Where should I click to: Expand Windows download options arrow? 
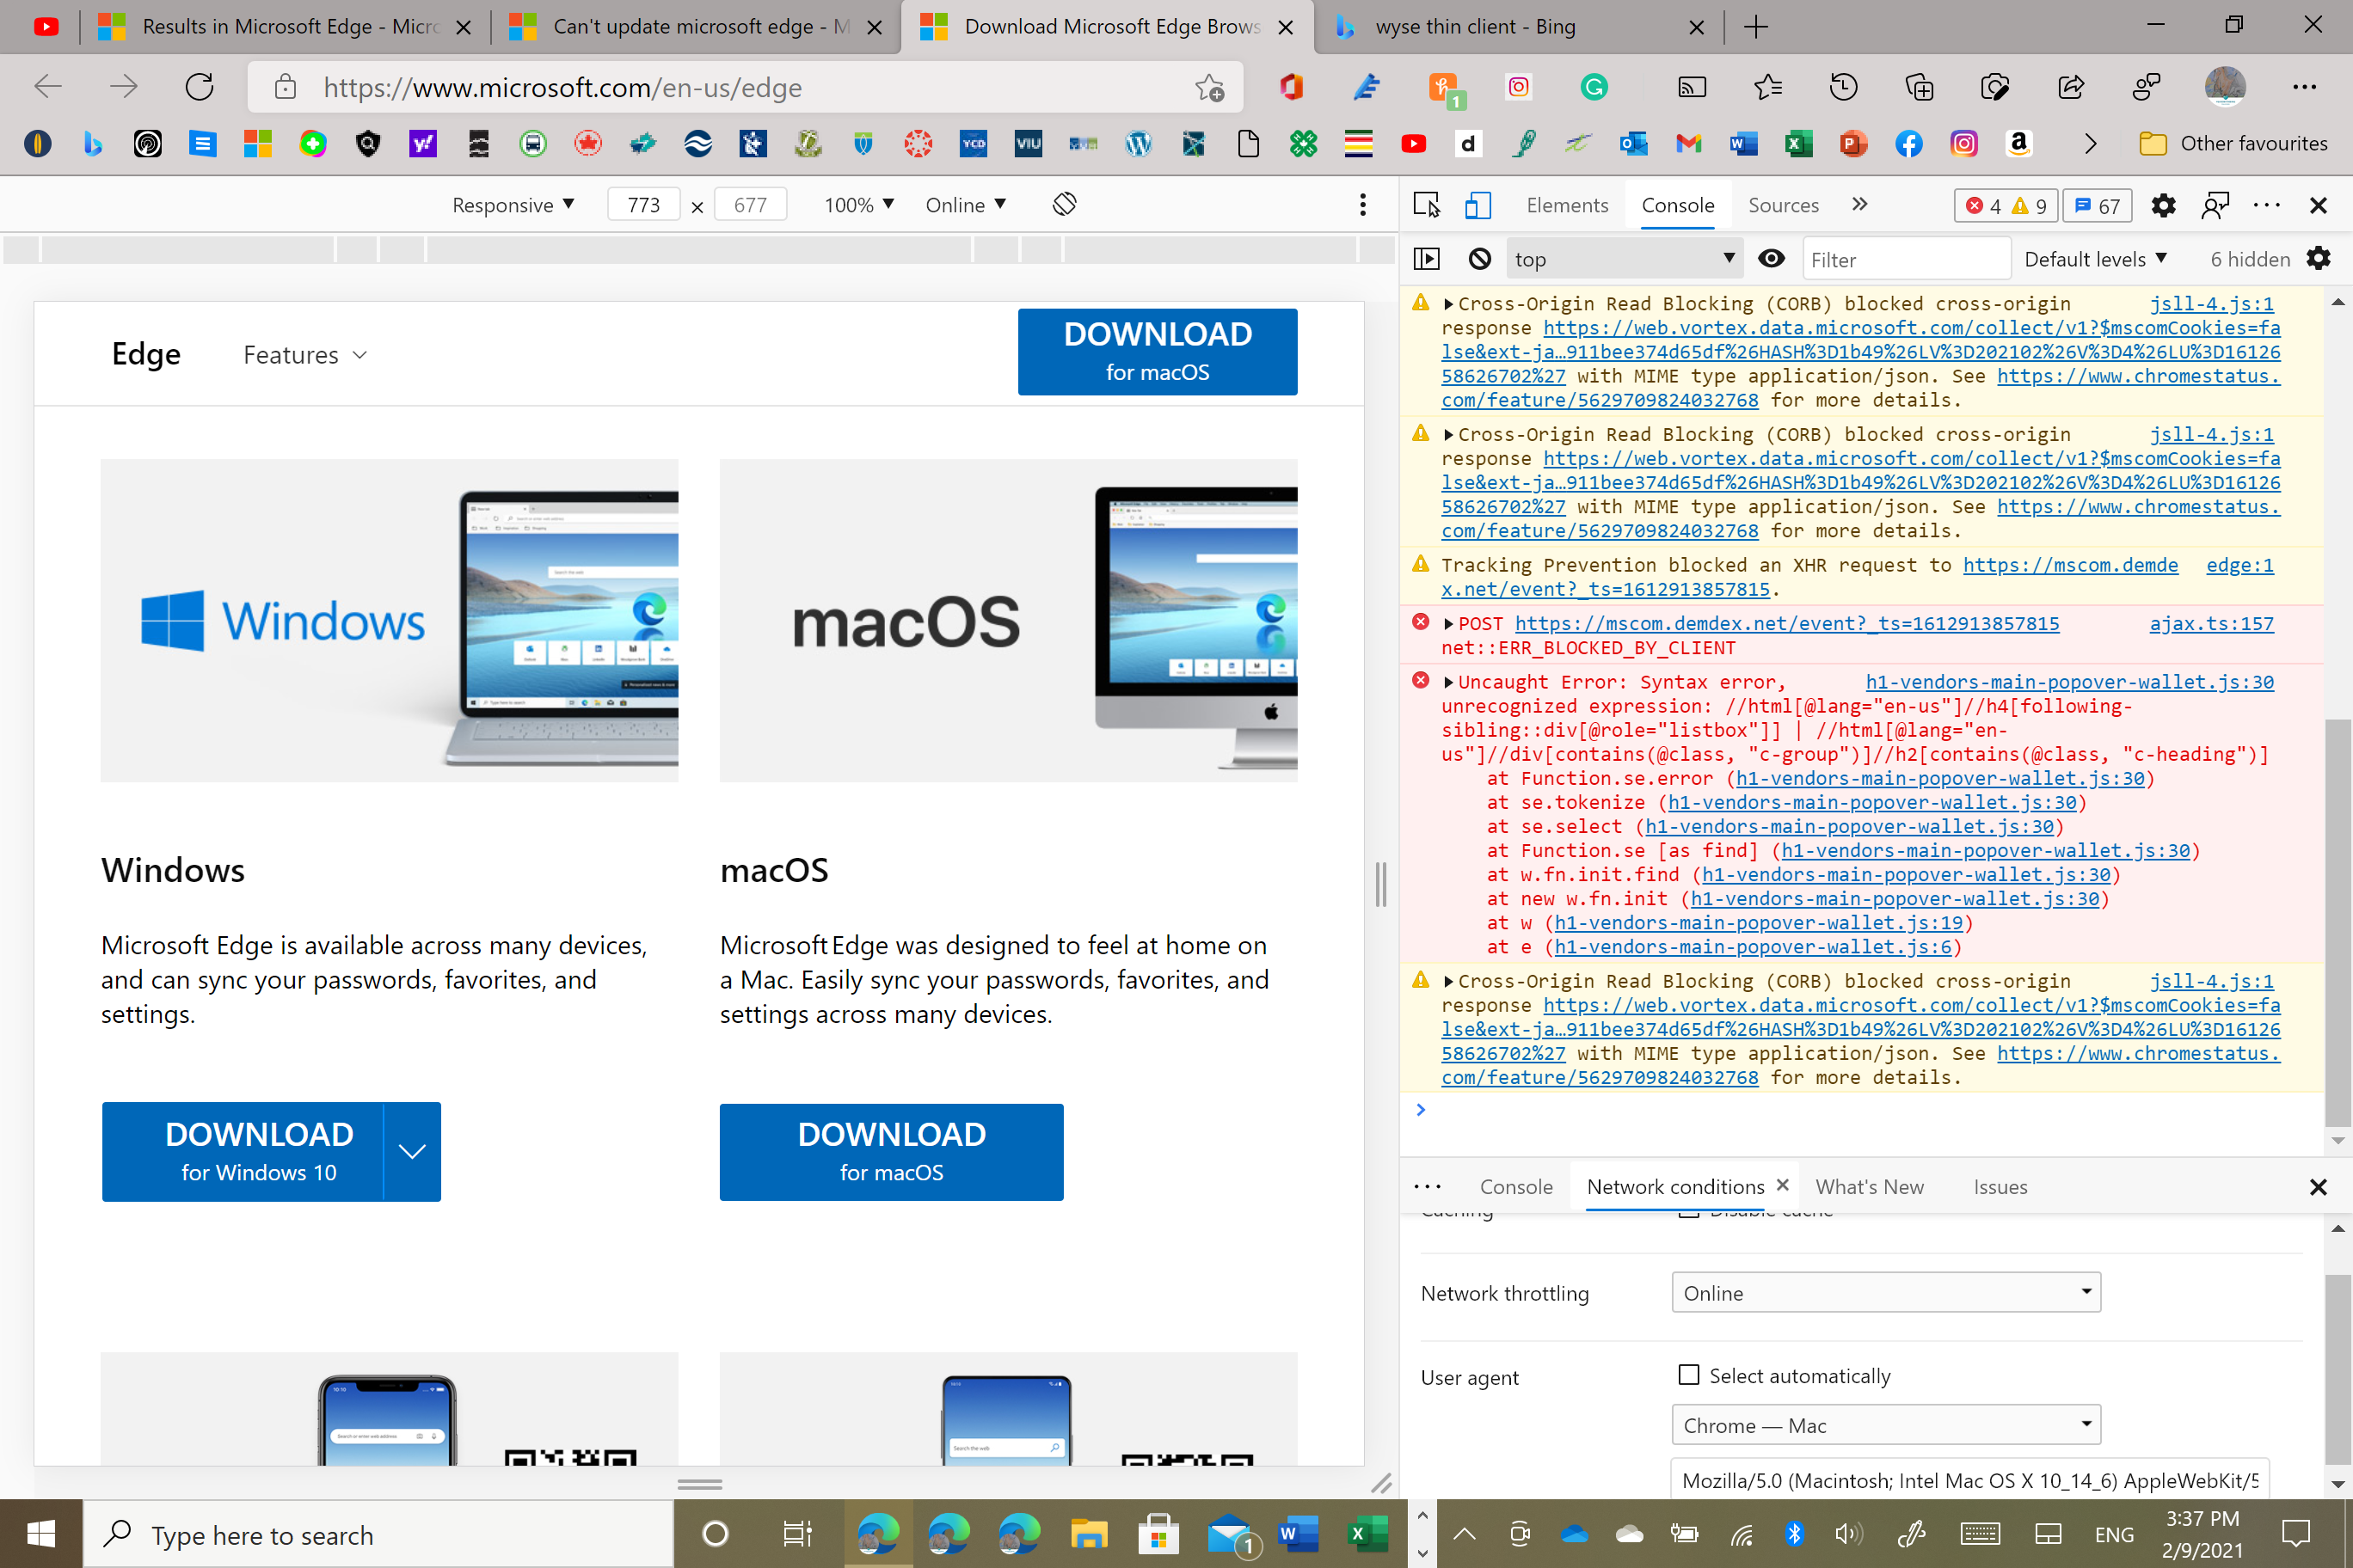[412, 1151]
